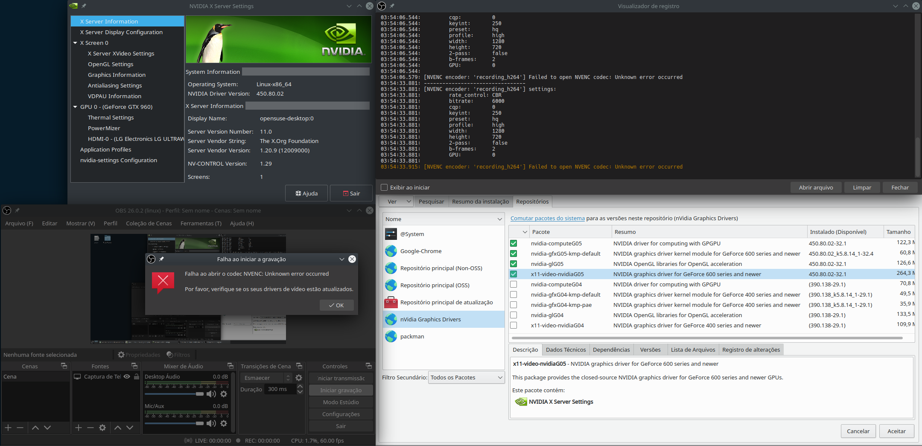Click package list horizontal scrollbar
This screenshot has width=922, height=446.
(707, 338)
